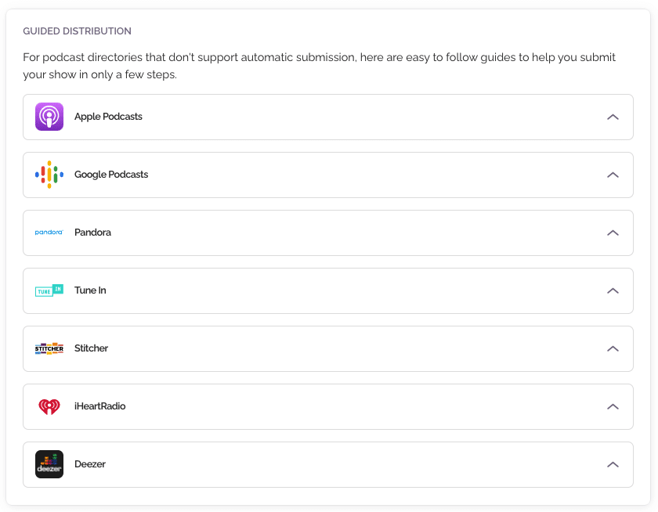The height and width of the screenshot is (512, 658).
Task: Open the iHeartRadio chevron arrow
Action: coord(613,406)
